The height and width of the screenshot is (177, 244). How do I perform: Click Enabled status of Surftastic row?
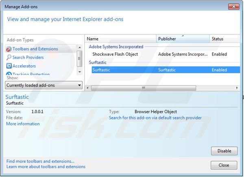219,70
